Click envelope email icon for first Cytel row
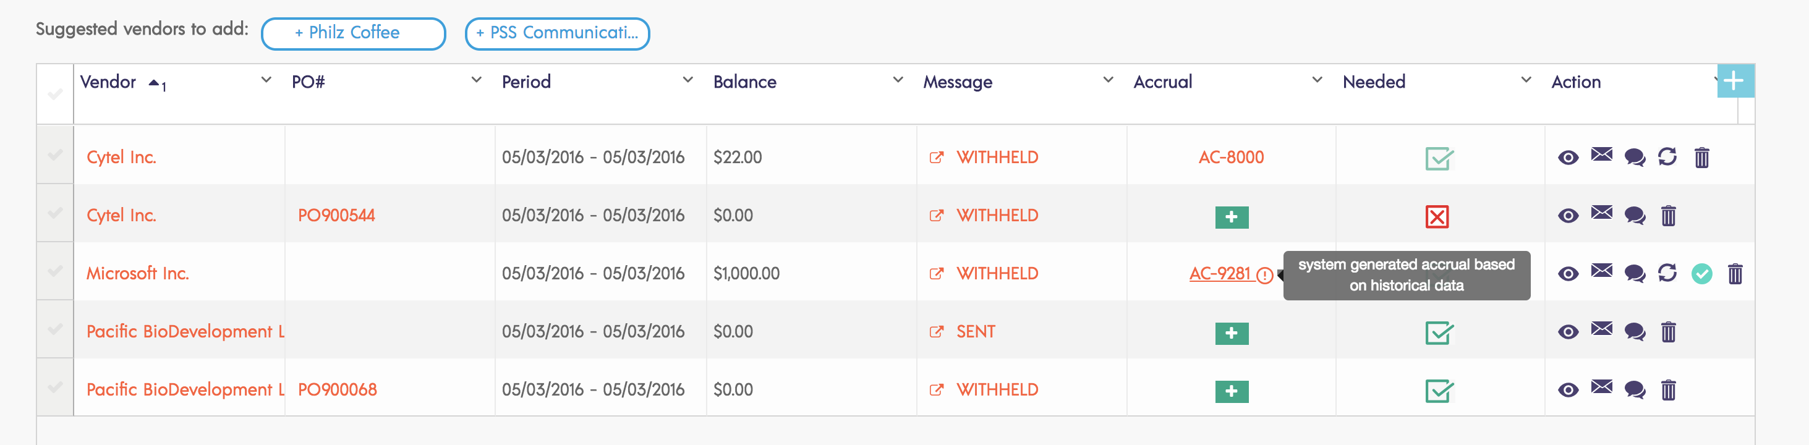1809x445 pixels. click(1601, 155)
